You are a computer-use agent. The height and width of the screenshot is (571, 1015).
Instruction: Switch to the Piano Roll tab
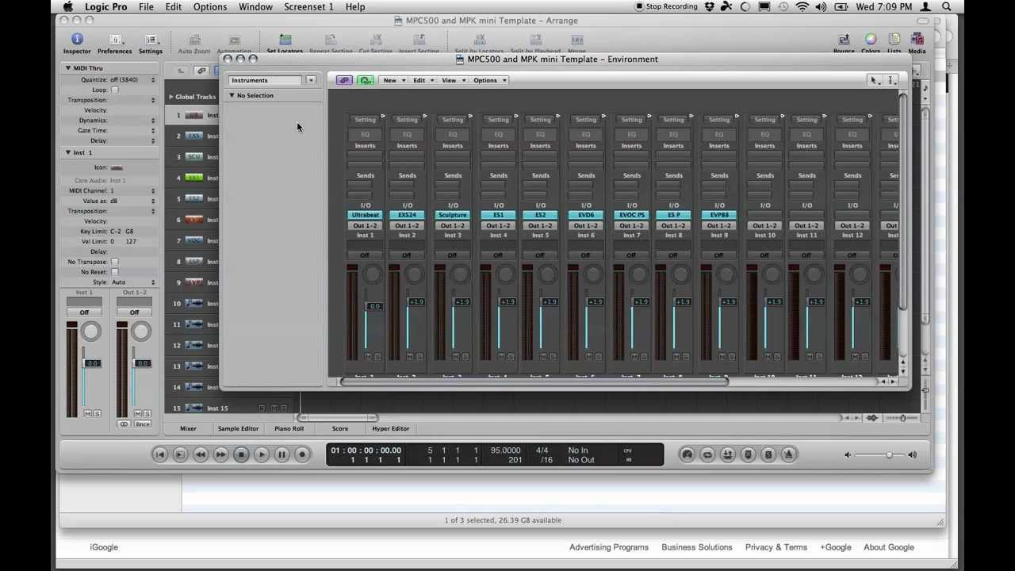[289, 428]
